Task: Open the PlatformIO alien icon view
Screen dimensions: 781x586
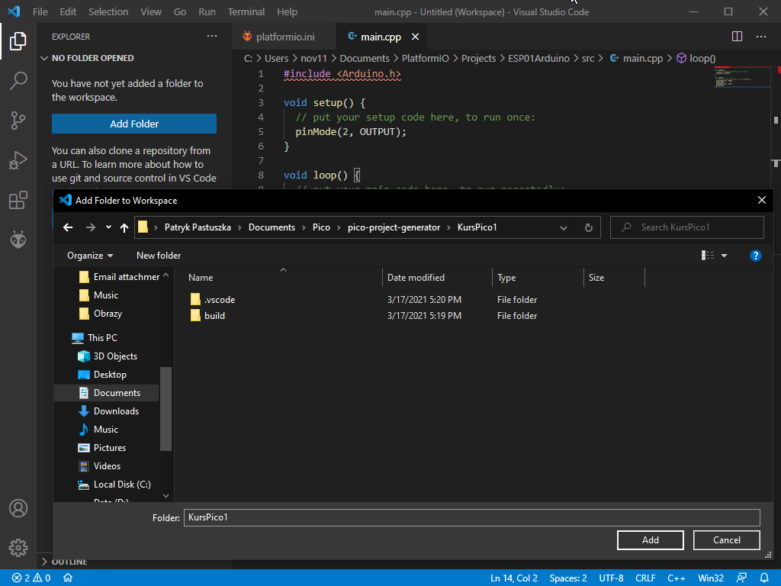Action: [x=18, y=240]
